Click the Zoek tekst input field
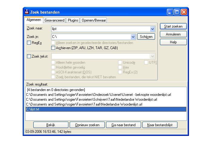Screen dimensions: 212x145 [101, 56]
